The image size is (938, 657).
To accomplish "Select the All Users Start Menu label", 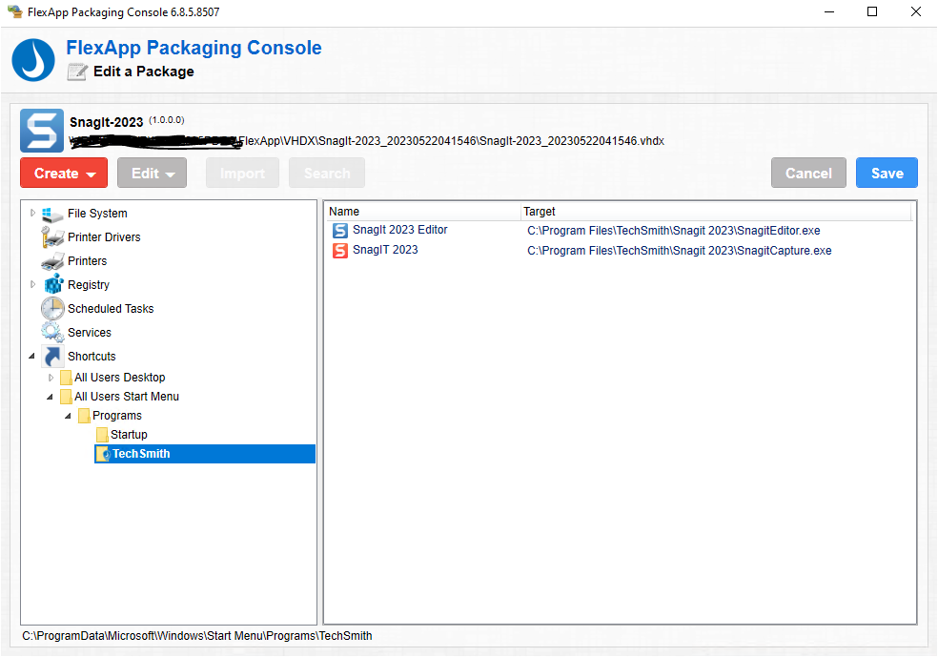I will 127,397.
